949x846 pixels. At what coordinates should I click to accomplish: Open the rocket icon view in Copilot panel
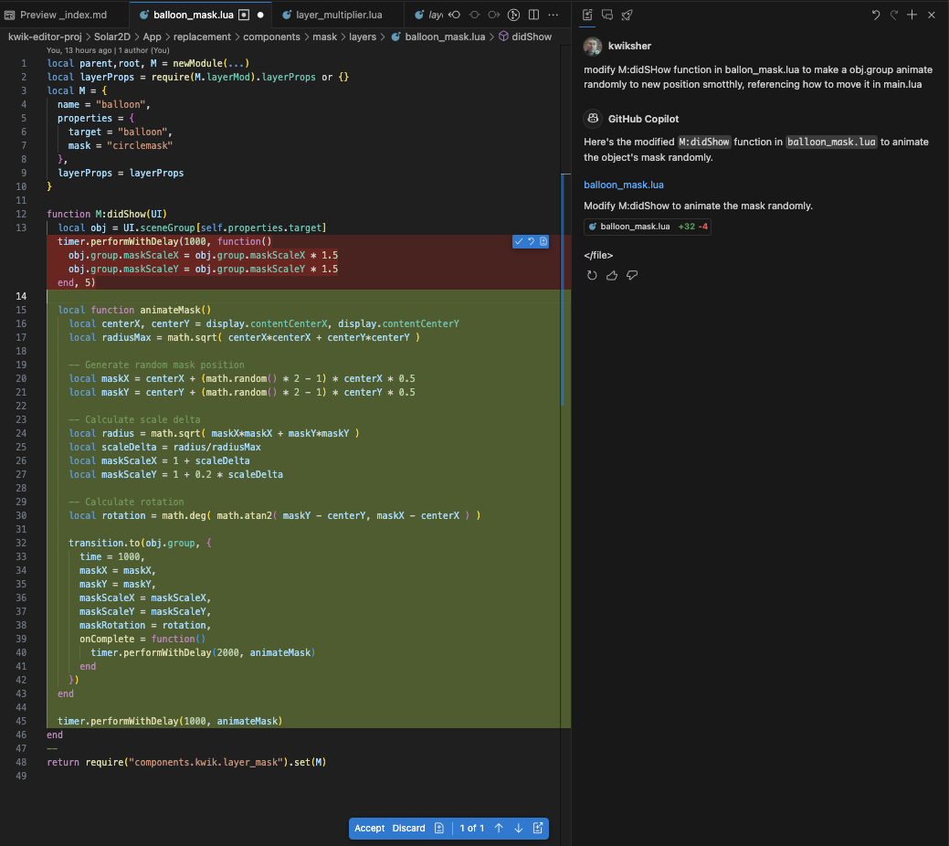627,15
